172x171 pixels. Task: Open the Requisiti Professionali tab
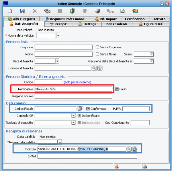tap(65, 19)
